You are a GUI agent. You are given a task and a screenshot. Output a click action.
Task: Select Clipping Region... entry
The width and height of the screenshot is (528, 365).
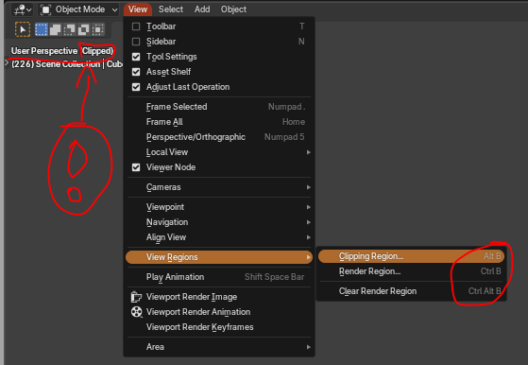[411, 256]
